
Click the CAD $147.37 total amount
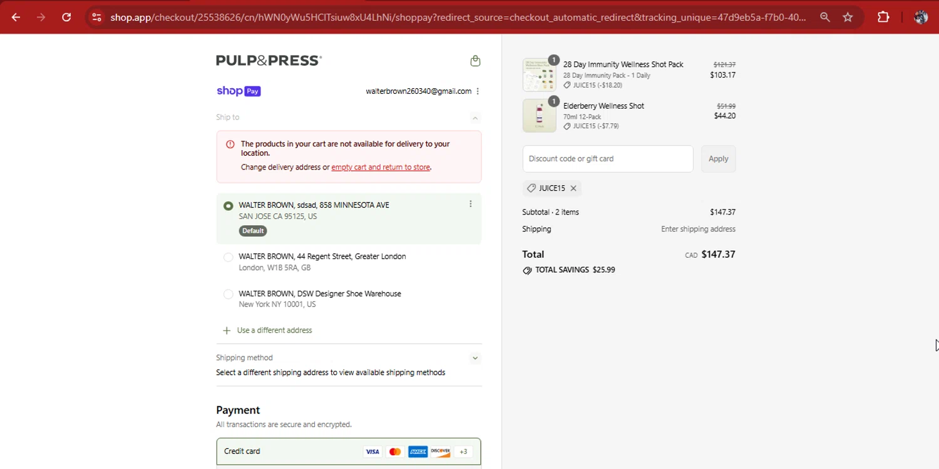pos(711,255)
